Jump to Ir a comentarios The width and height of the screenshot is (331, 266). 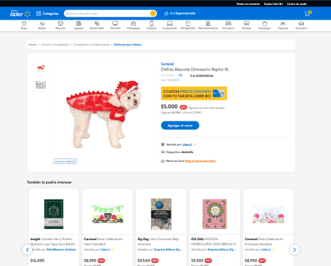201,75
